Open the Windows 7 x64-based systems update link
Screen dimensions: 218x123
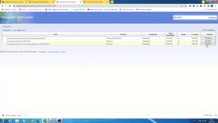(x=28, y=44)
